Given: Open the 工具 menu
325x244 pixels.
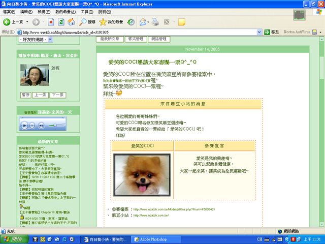Looking at the screenshot, I should pyautogui.click(x=87, y=12).
